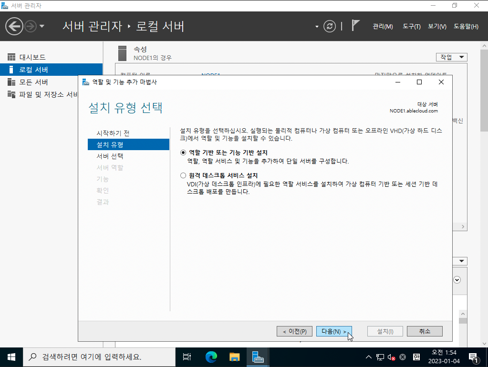Click the muted volume tray icon
The image size is (488, 367).
click(391, 357)
